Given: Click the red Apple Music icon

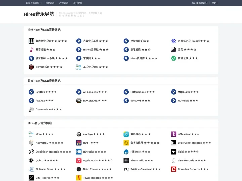Looking at the screenshot, I should tap(79, 160).
